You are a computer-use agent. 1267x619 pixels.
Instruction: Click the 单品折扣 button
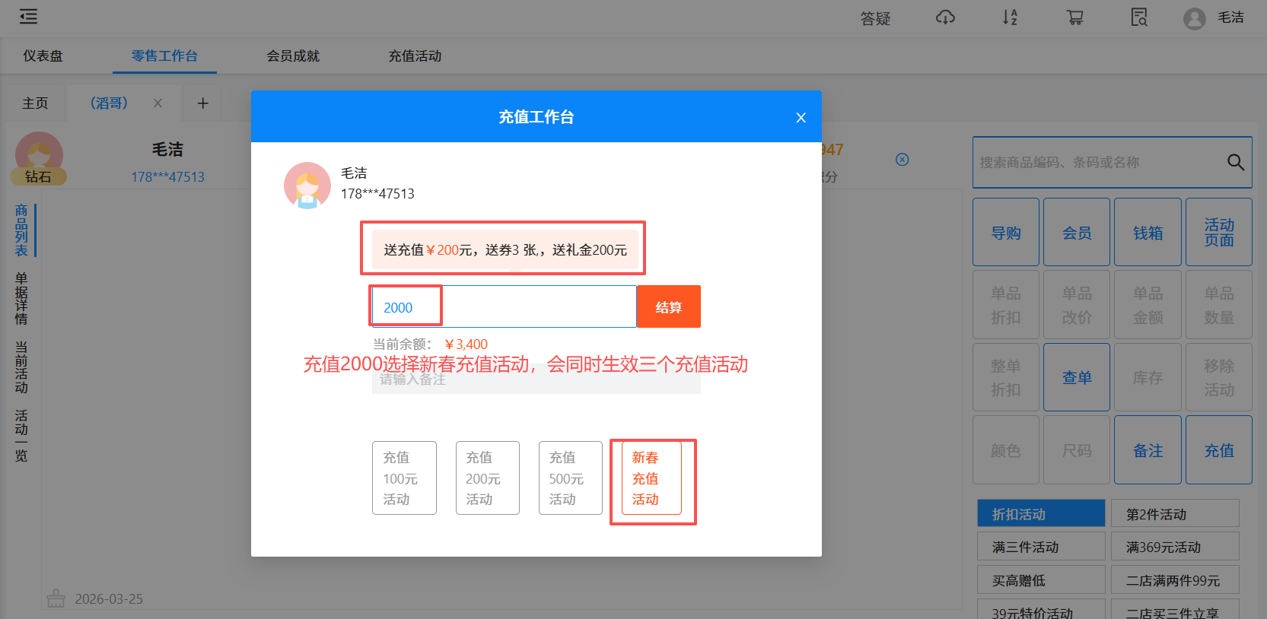(x=1005, y=305)
